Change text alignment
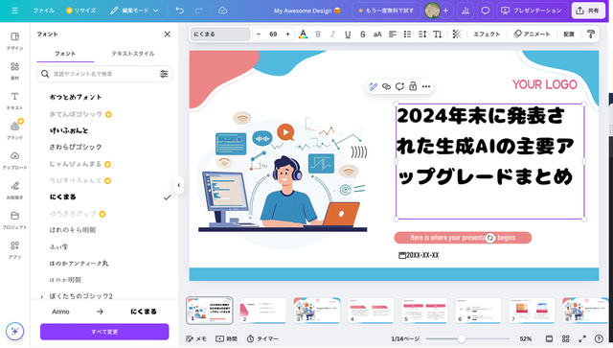Screen dimensions: 613x348 (x=393, y=35)
